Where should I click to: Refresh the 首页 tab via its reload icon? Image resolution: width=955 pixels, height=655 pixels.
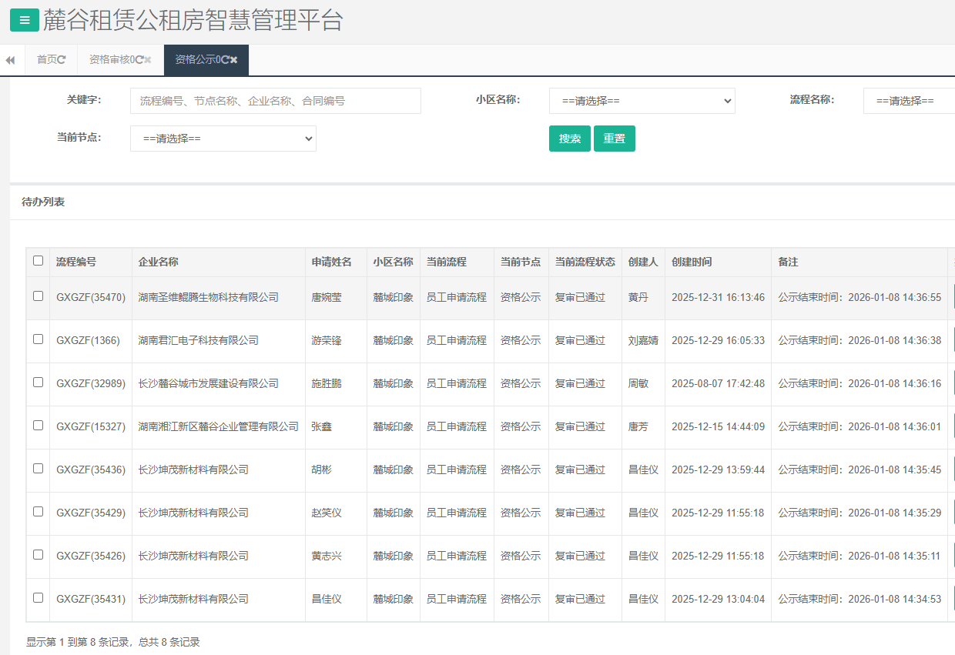click(x=62, y=59)
